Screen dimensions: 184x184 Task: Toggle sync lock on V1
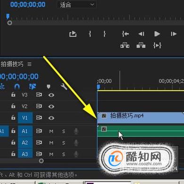click(39, 117)
